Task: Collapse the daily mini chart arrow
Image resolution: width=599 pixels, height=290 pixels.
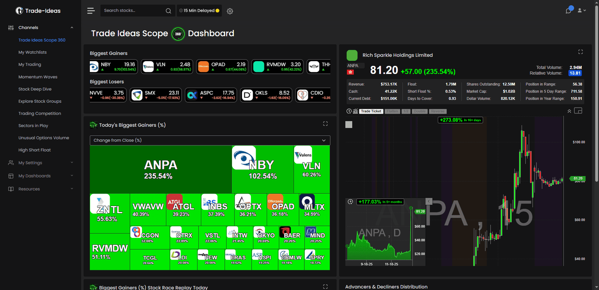Action: click(x=429, y=201)
